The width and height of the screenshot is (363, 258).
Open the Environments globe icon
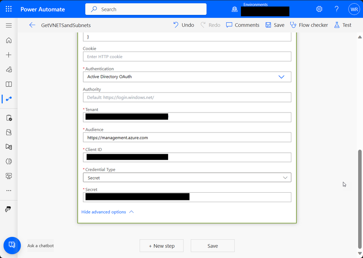[x=235, y=9]
